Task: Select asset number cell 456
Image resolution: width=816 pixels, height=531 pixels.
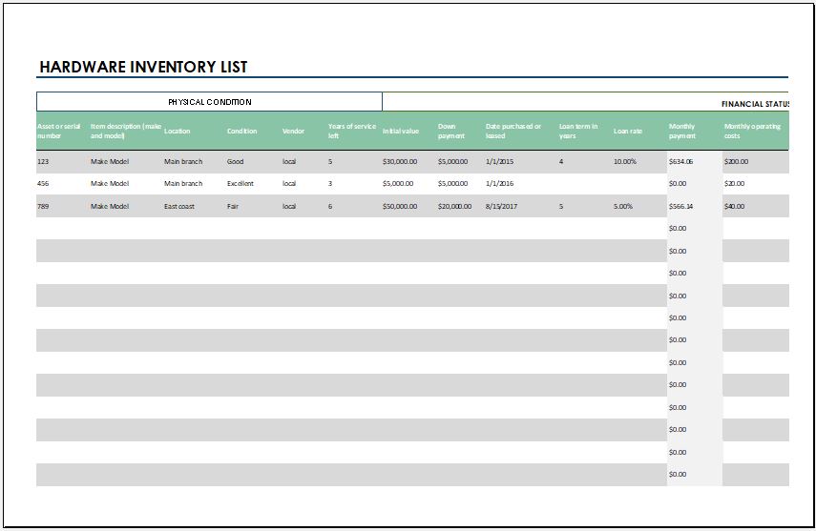Action: (43, 184)
